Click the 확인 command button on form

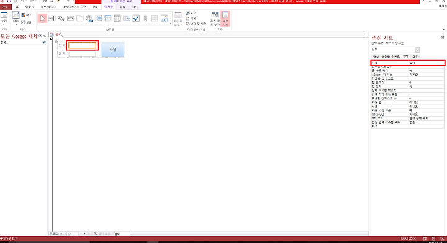(113, 50)
